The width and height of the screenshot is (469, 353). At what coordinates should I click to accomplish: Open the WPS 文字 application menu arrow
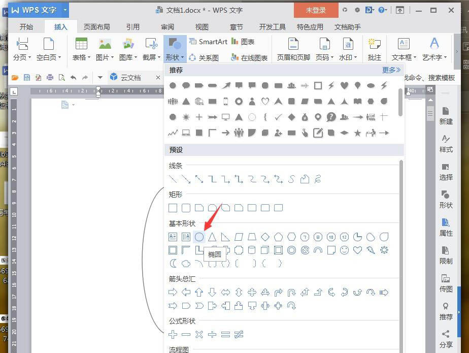pos(65,10)
